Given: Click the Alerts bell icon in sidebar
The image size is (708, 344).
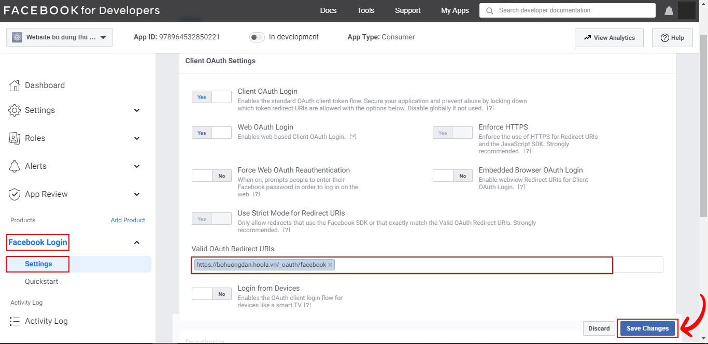Looking at the screenshot, I should tap(15, 166).
